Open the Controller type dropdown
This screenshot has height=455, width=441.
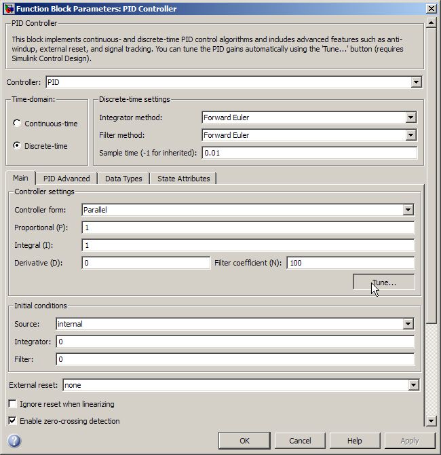click(416, 82)
